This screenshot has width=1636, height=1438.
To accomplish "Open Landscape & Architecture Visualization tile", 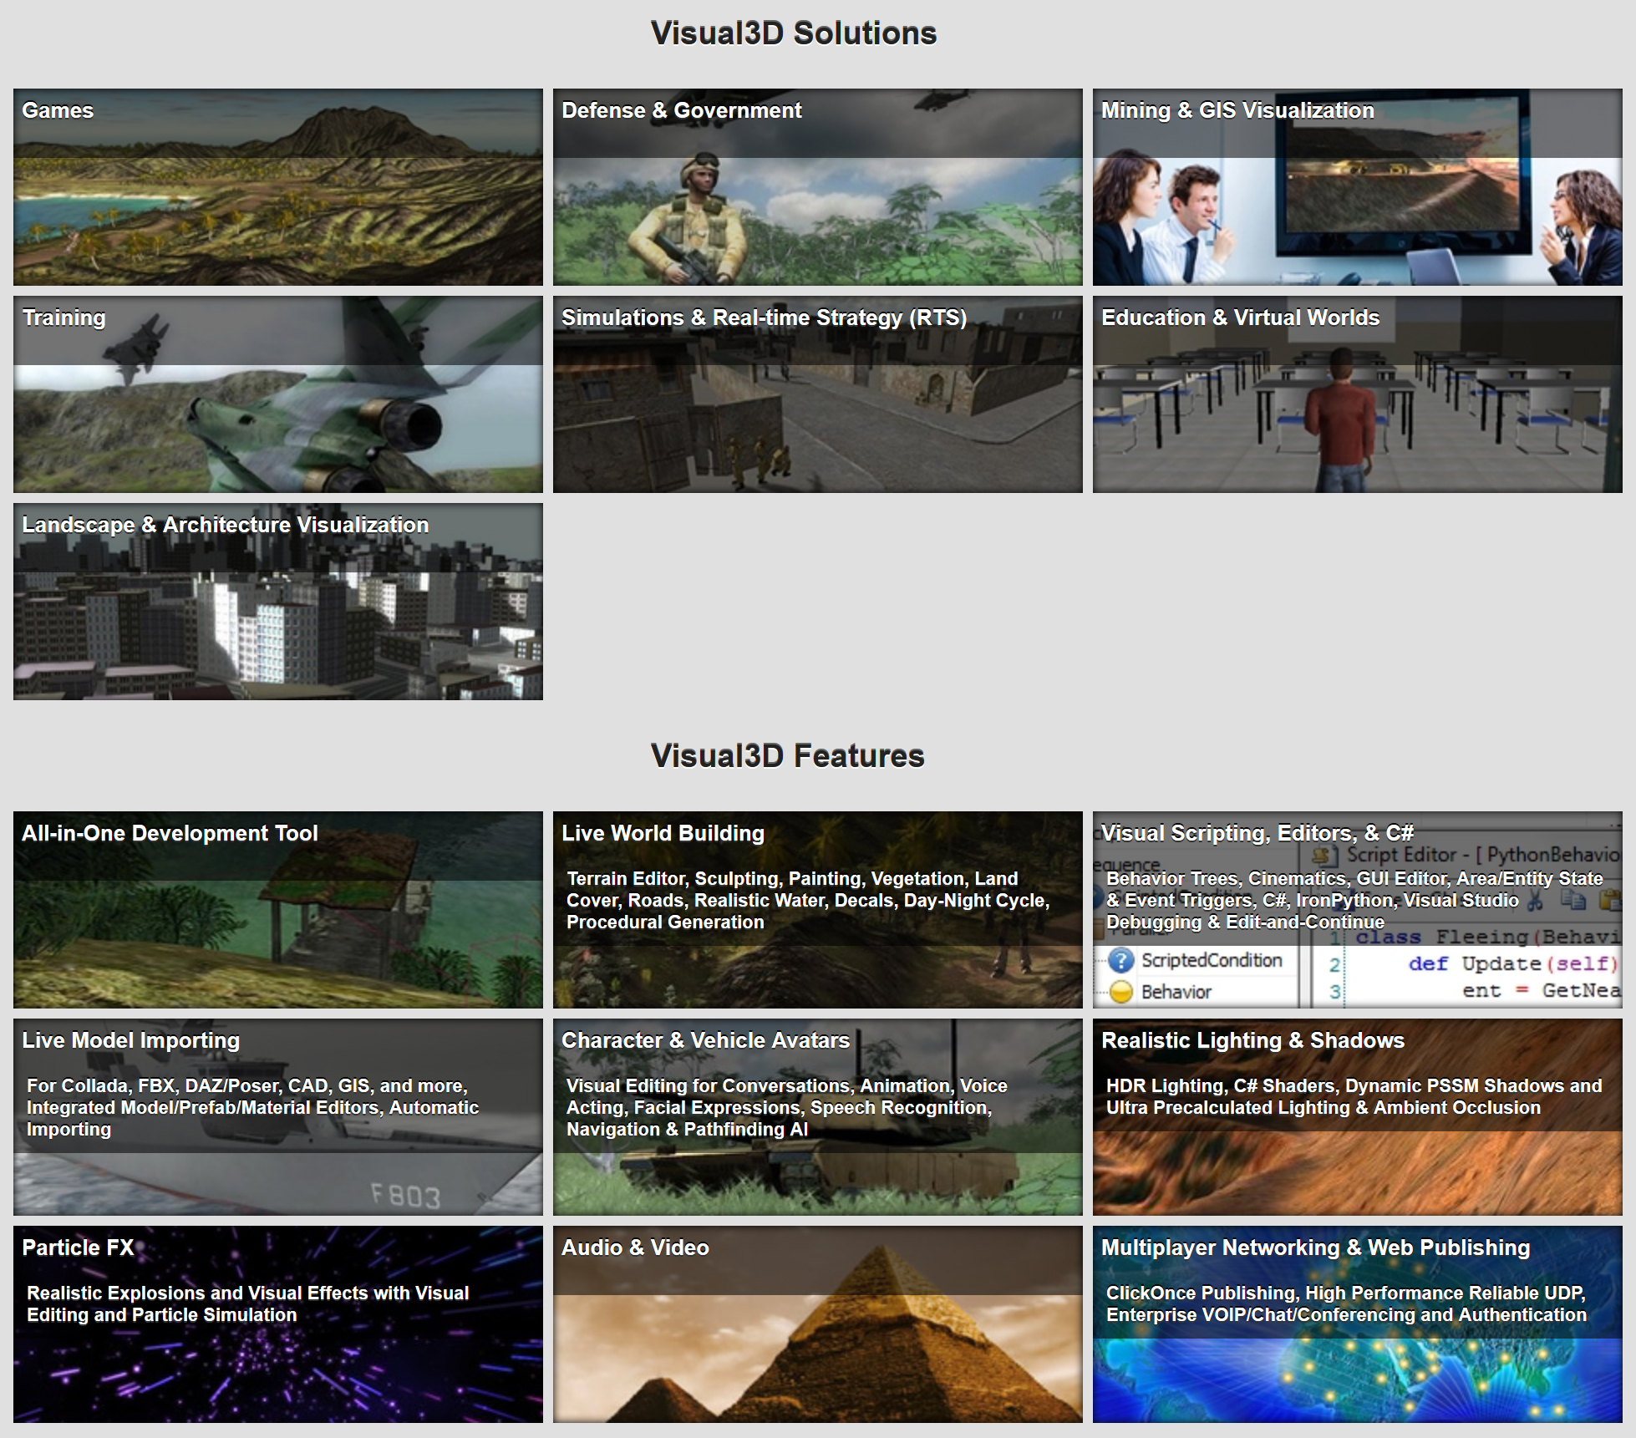I will pyautogui.click(x=277, y=602).
